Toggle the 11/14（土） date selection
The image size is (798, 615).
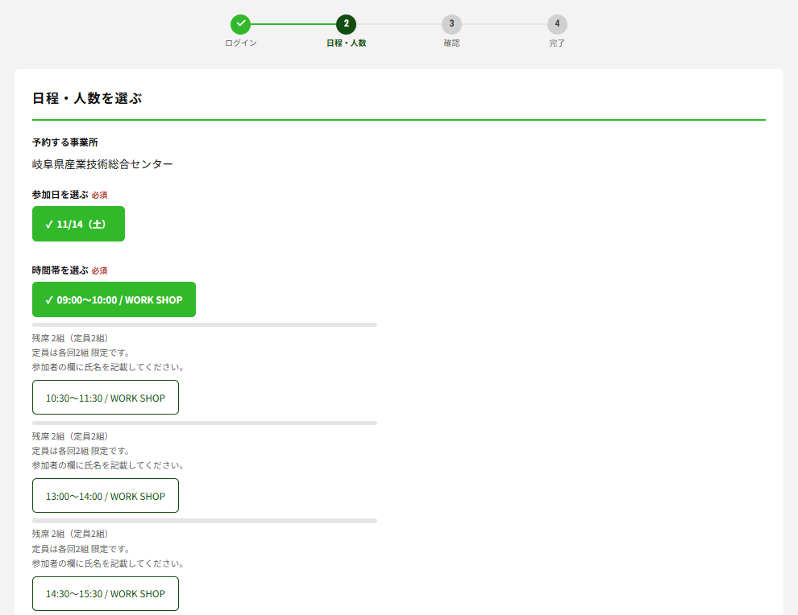pyautogui.click(x=78, y=224)
